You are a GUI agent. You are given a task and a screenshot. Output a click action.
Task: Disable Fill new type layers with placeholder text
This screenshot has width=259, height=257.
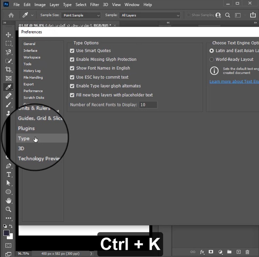72,95
